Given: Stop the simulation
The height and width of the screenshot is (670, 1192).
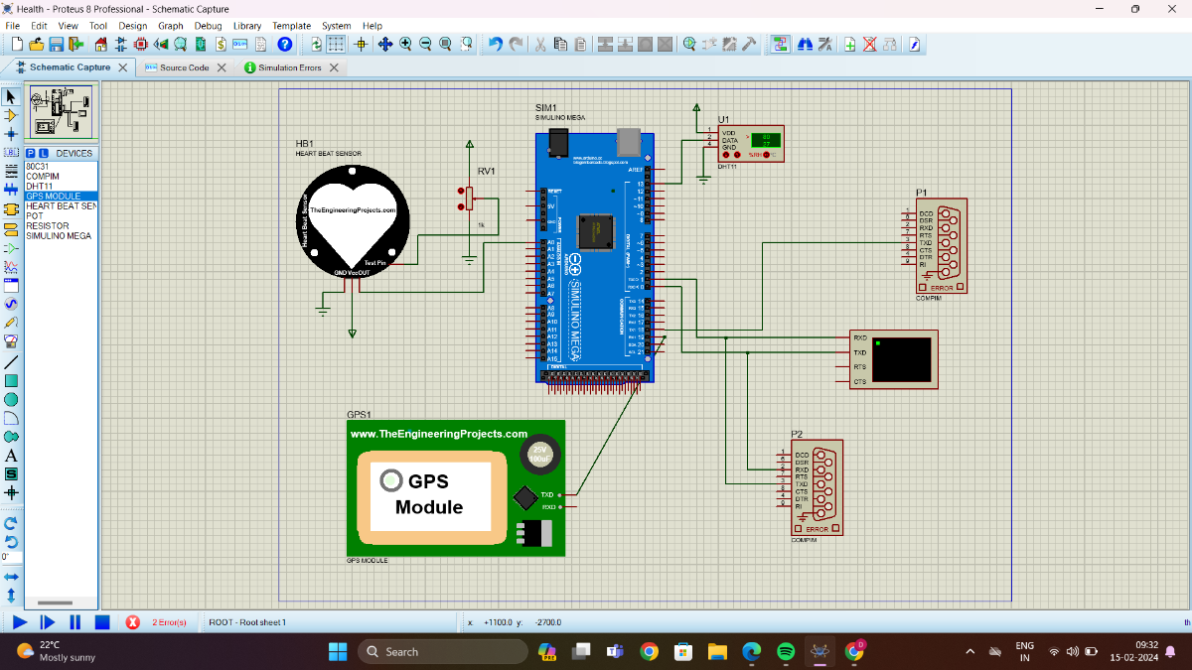Looking at the screenshot, I should tap(102, 622).
